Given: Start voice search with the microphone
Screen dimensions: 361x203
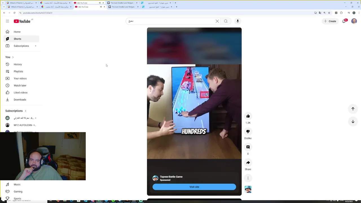Looking at the screenshot, I should 238,21.
